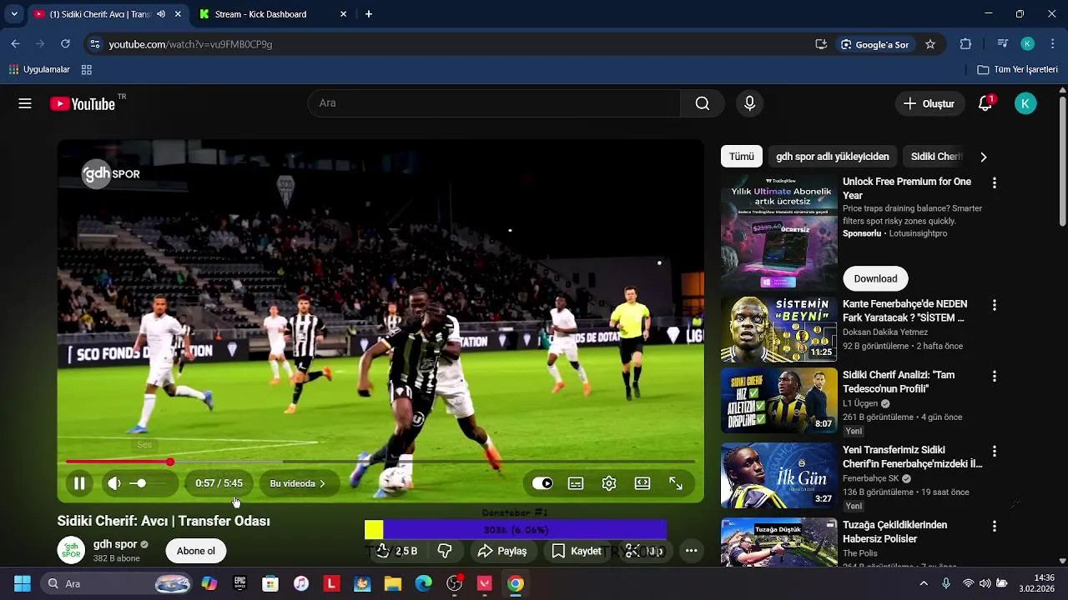
Task: Select the 'Sidiki Cherif' filter chip
Action: pyautogui.click(x=936, y=157)
